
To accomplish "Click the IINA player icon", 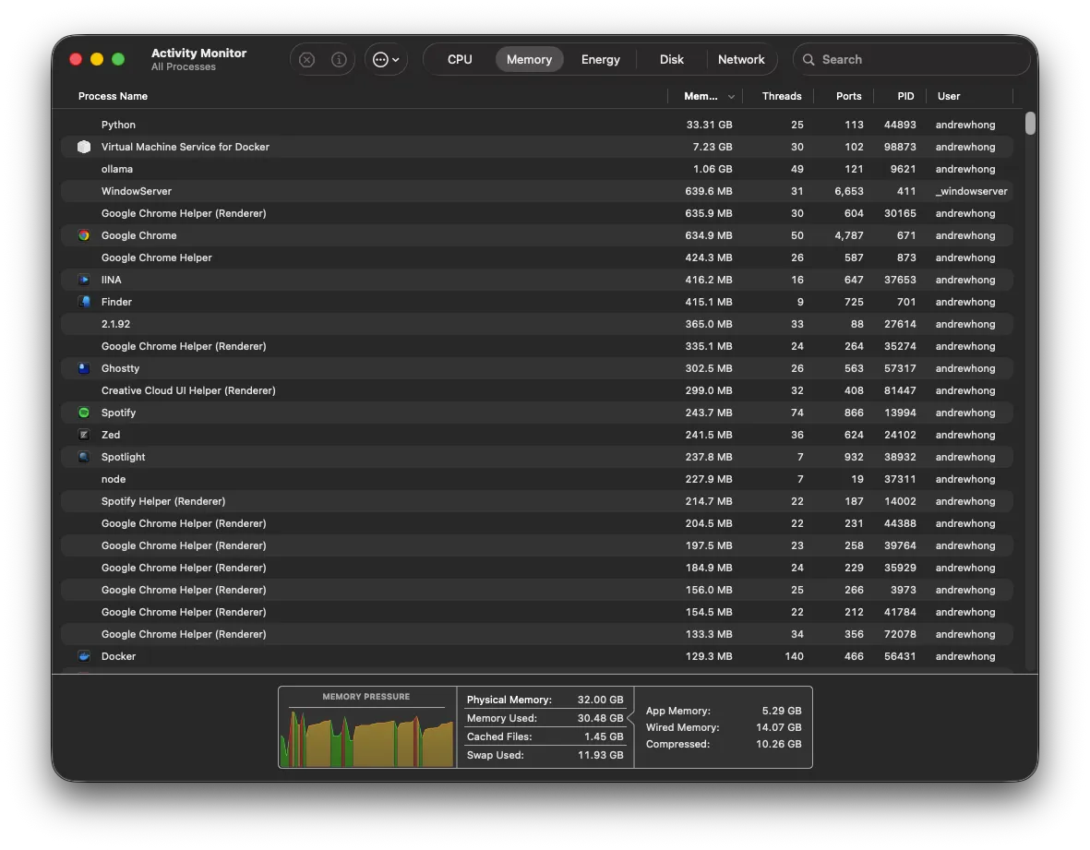I will [84, 280].
